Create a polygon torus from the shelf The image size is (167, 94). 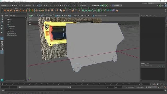(20, 10)
